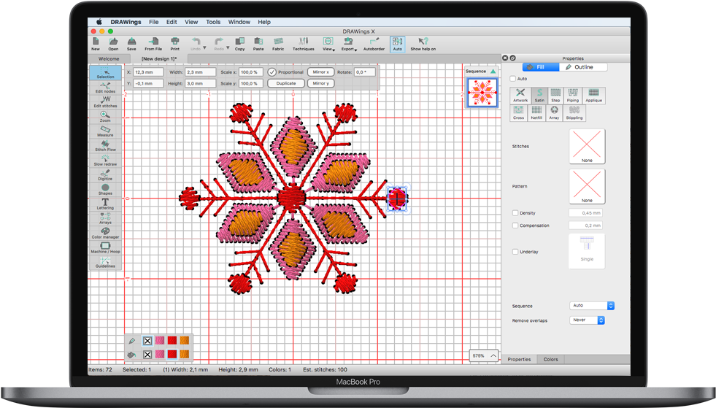716x408 pixels.
Task: Expand the Remove overlaps dropdown
Action: pos(587,320)
